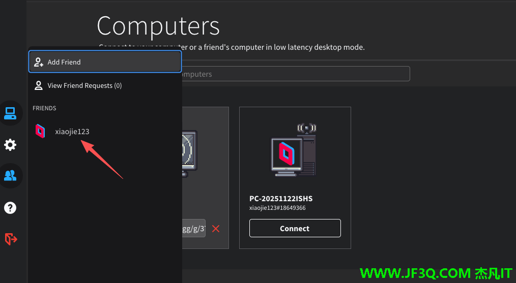This screenshot has width=516, height=283.
Task: Click the xiaojie123#18649366 owner label
Action: coord(277,208)
